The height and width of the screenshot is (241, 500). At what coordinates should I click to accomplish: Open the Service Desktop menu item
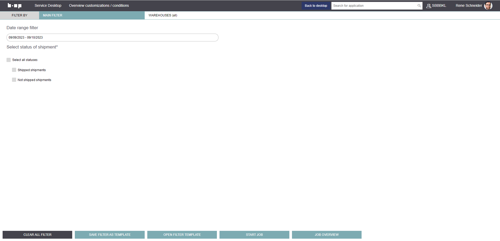point(48,5)
